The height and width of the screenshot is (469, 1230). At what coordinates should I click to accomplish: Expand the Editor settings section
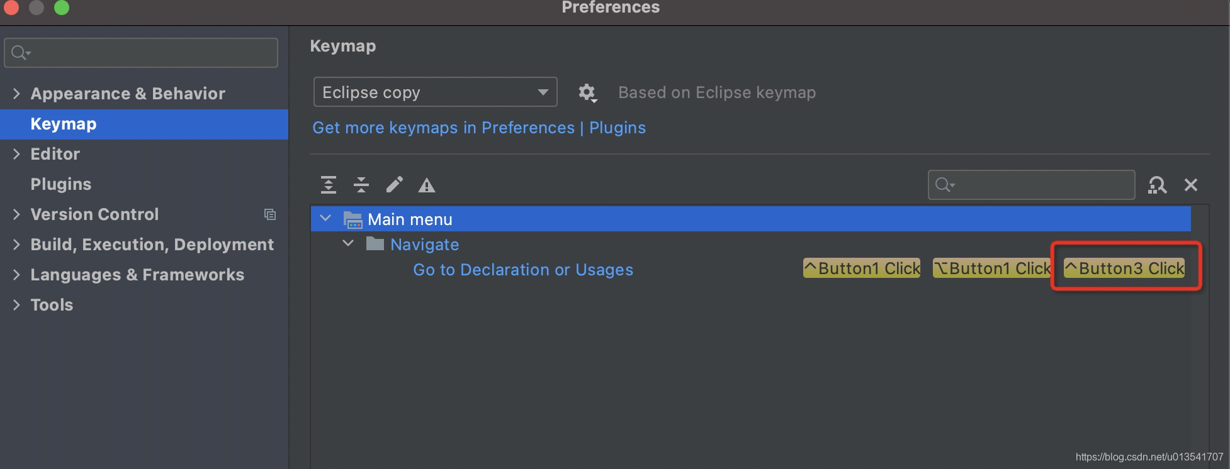pyautogui.click(x=16, y=154)
